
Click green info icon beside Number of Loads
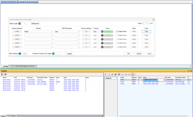pos(53,54)
